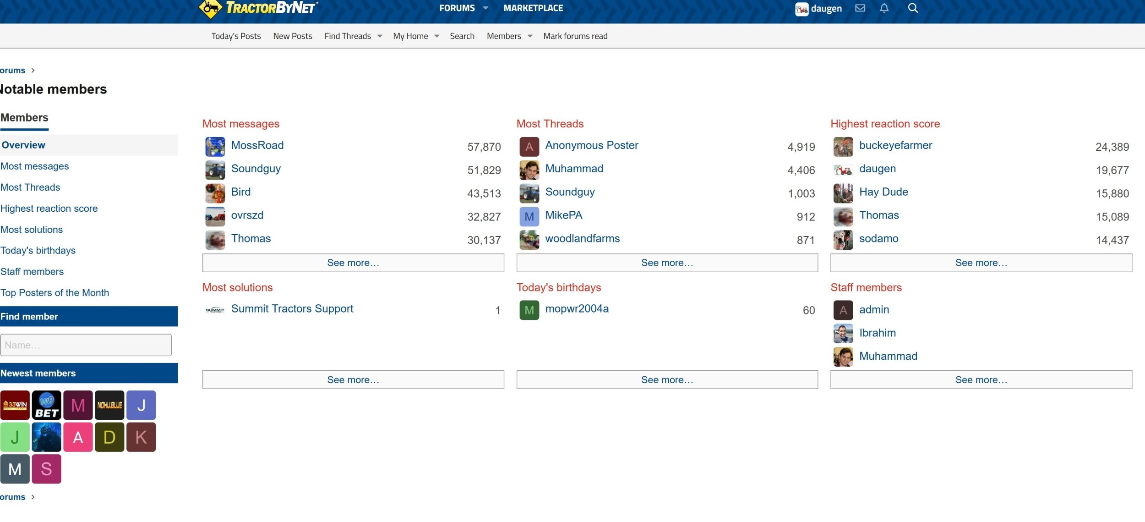Open MossRoad's avatar thumbnail

tap(215, 147)
